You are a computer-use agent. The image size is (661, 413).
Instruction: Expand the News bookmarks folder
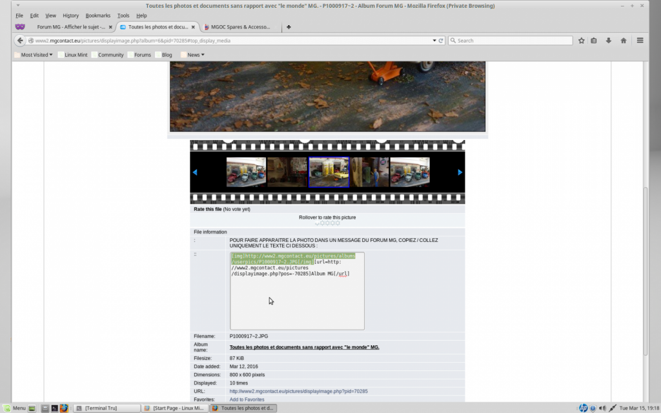[192, 55]
